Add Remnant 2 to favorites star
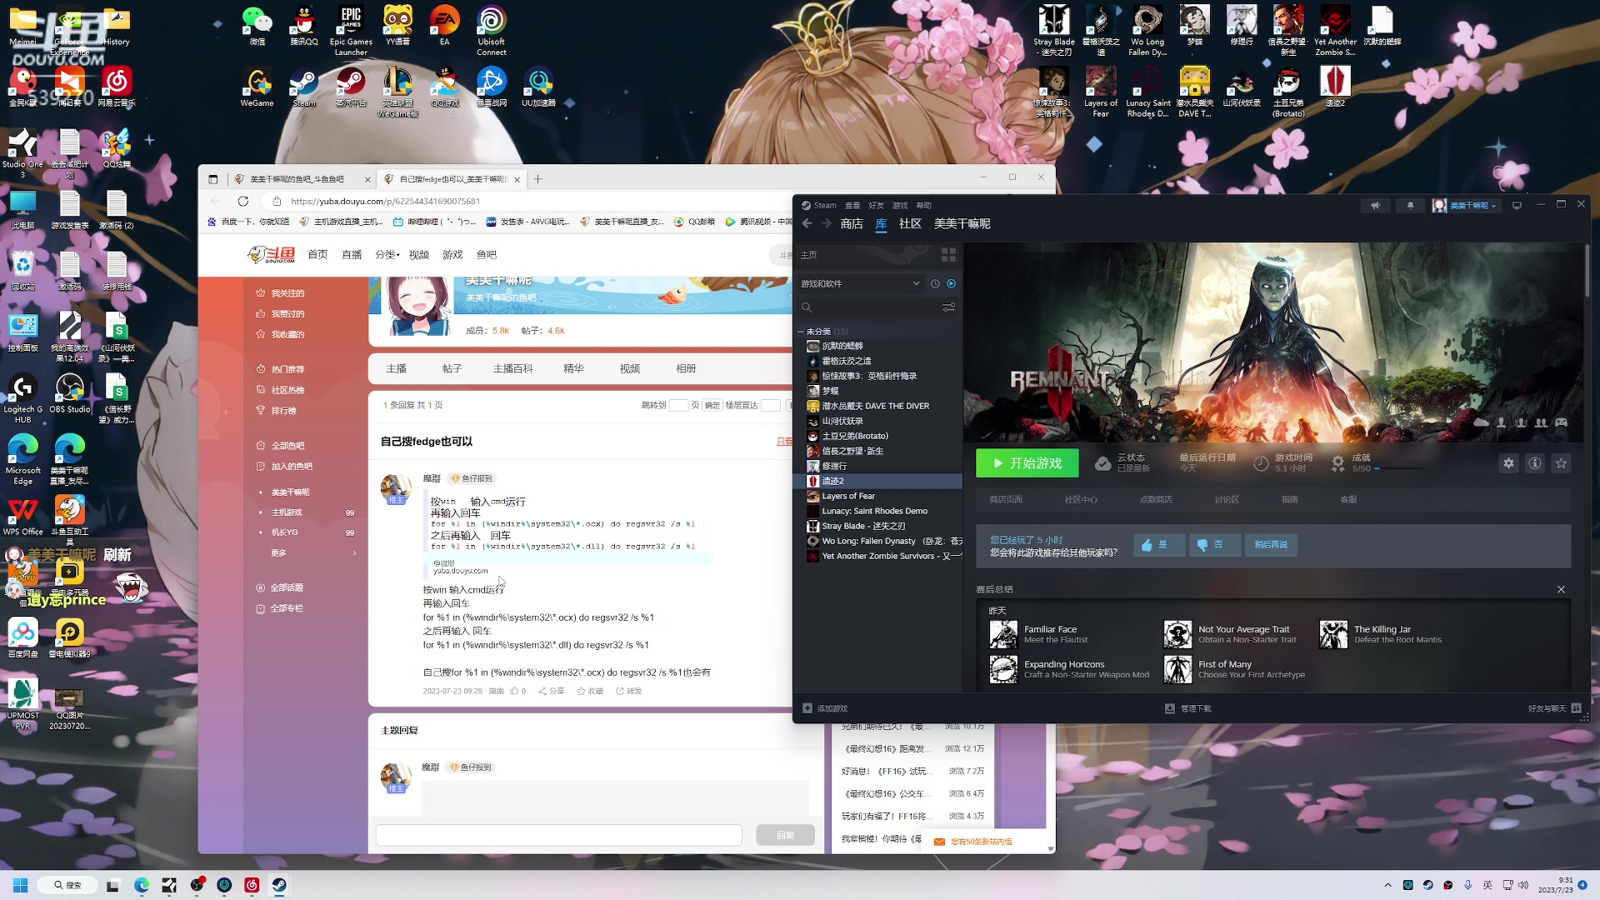The height and width of the screenshot is (900, 1600). 1562,463
